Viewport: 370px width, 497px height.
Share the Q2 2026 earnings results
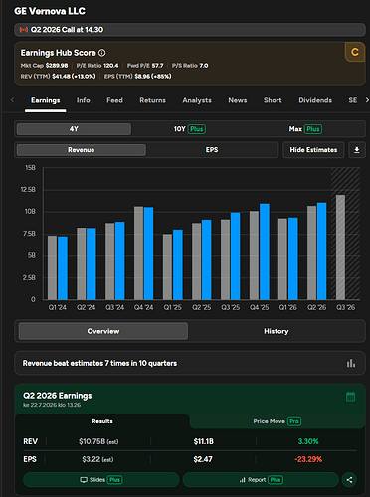349,480
